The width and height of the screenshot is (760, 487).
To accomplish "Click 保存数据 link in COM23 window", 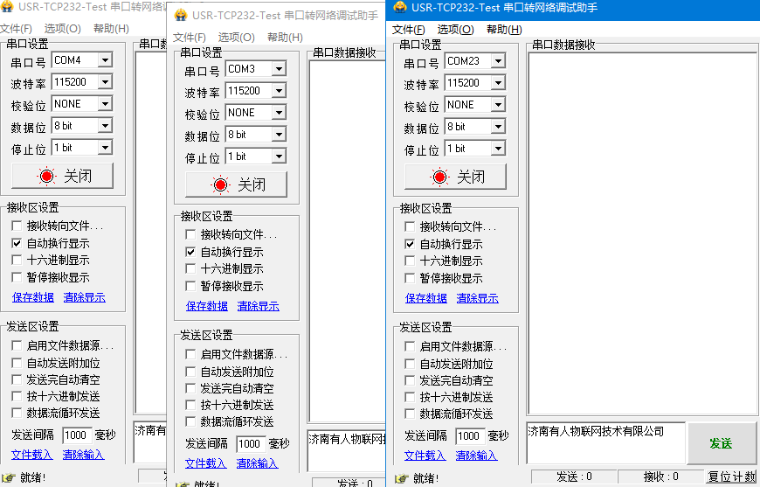I will [x=426, y=298].
